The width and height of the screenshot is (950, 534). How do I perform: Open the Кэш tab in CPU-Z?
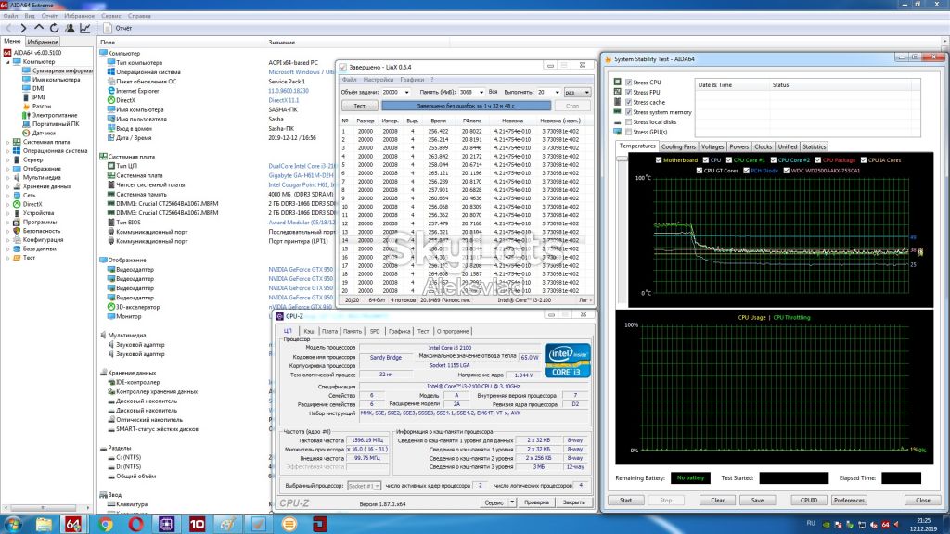tap(308, 331)
